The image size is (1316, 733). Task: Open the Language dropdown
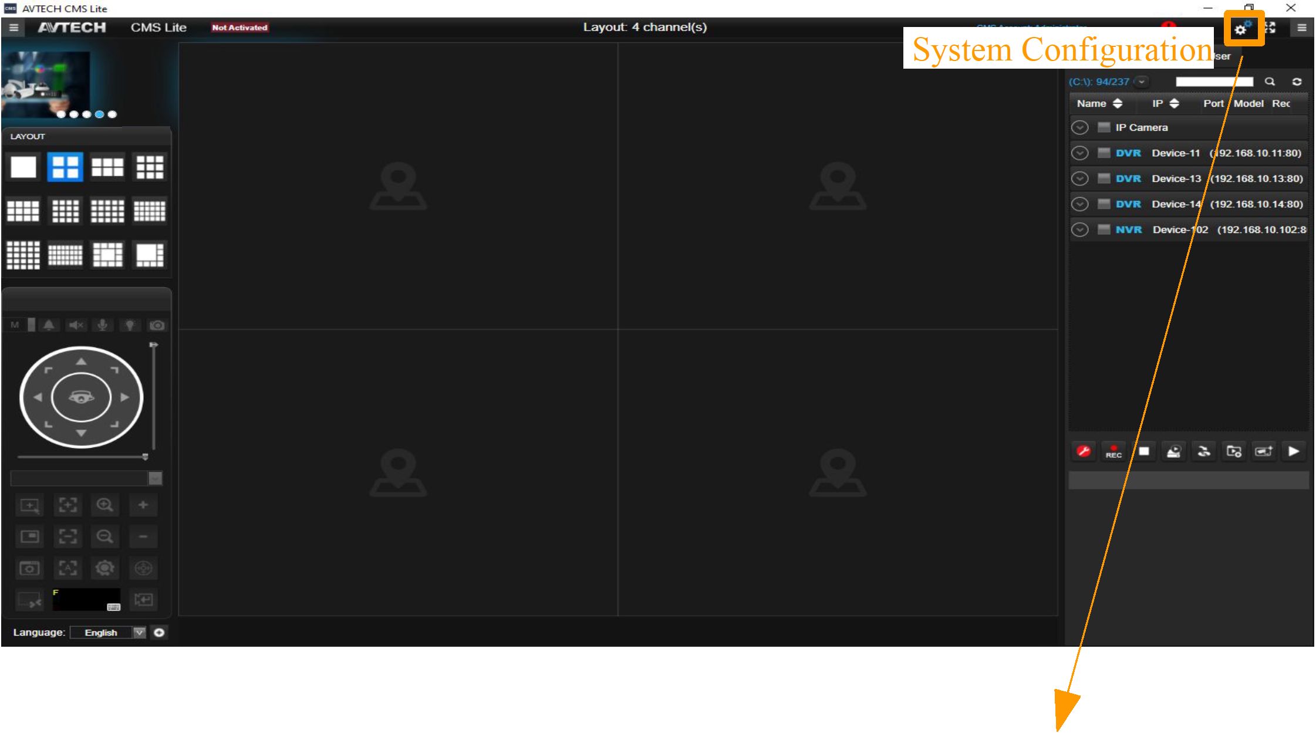click(139, 632)
